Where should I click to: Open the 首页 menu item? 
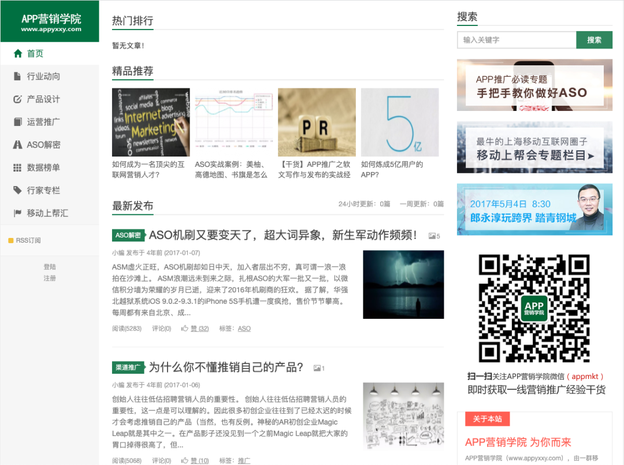(49, 53)
